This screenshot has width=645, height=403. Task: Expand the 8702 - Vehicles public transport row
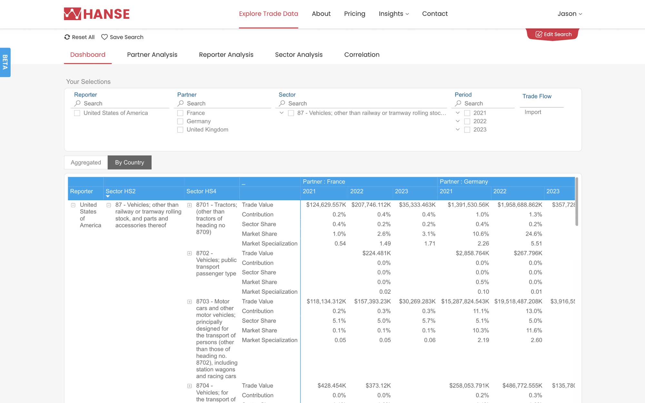coord(190,253)
